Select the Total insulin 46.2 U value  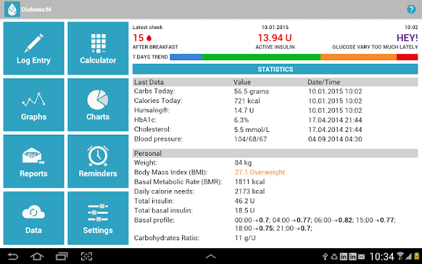tap(245, 201)
